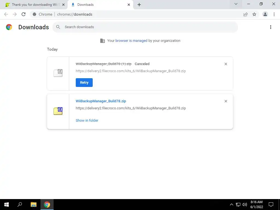Click the 'Today' date heading
280x210 pixels.
(52, 49)
